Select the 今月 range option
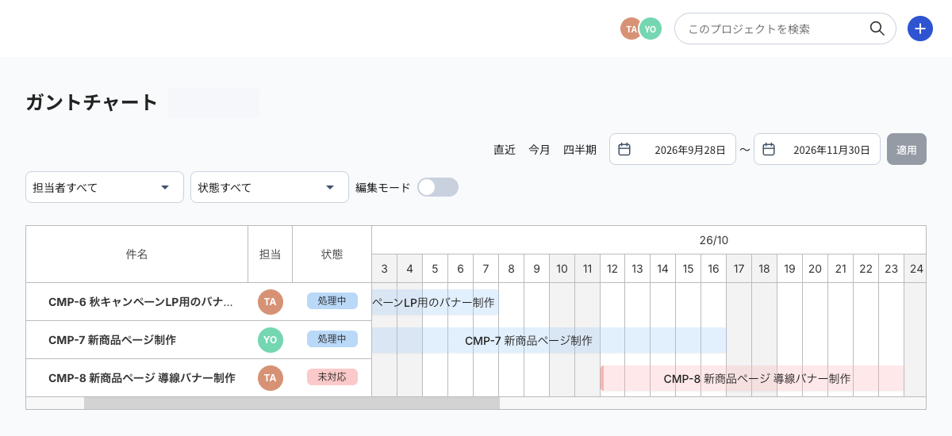The height and width of the screenshot is (436, 952). 539,149
